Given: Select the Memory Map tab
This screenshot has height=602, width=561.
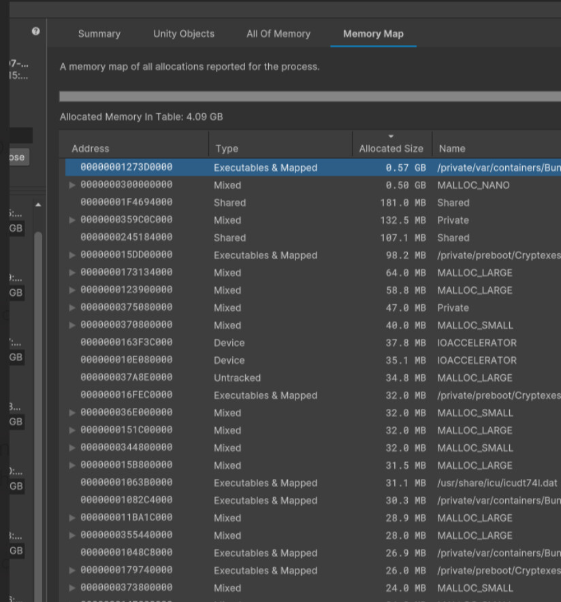Looking at the screenshot, I should coord(373,33).
